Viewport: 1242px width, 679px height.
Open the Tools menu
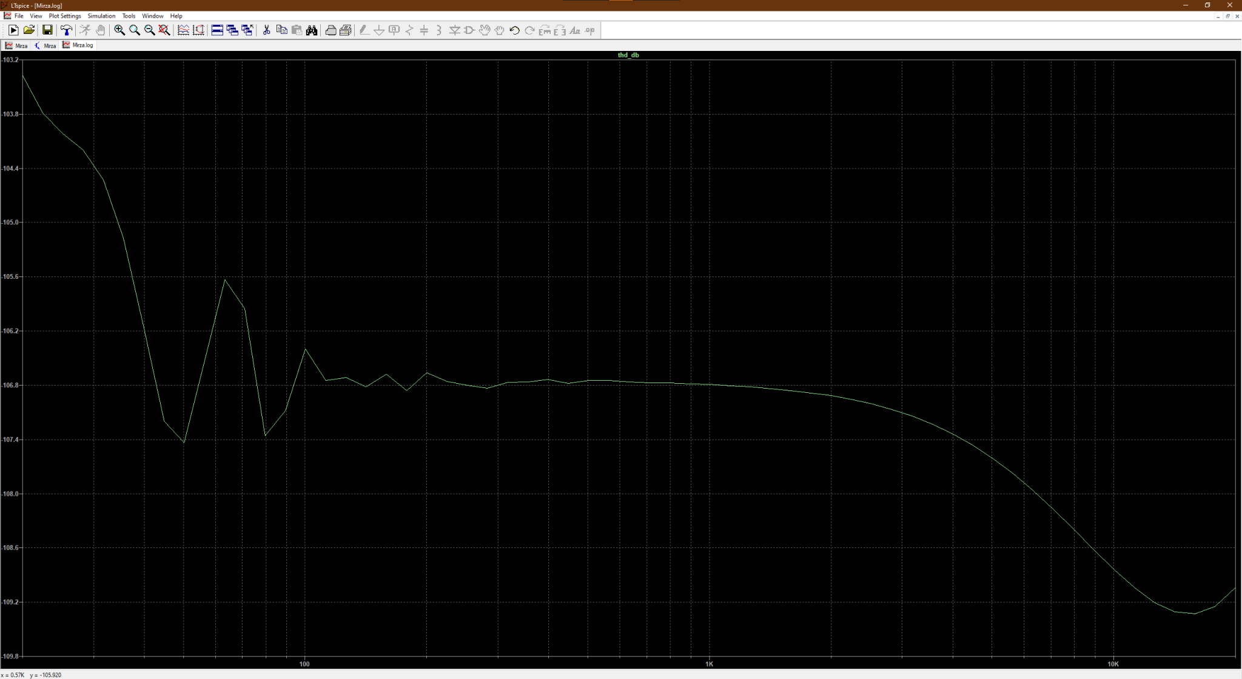click(129, 16)
